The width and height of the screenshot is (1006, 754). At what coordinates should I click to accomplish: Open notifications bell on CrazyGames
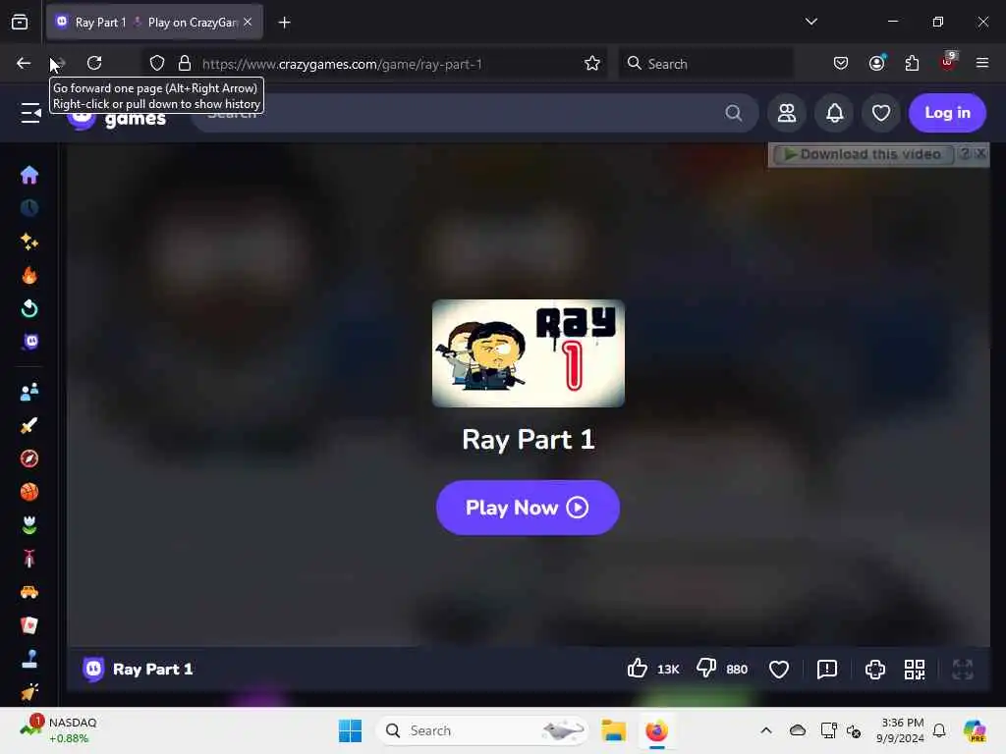point(834,113)
